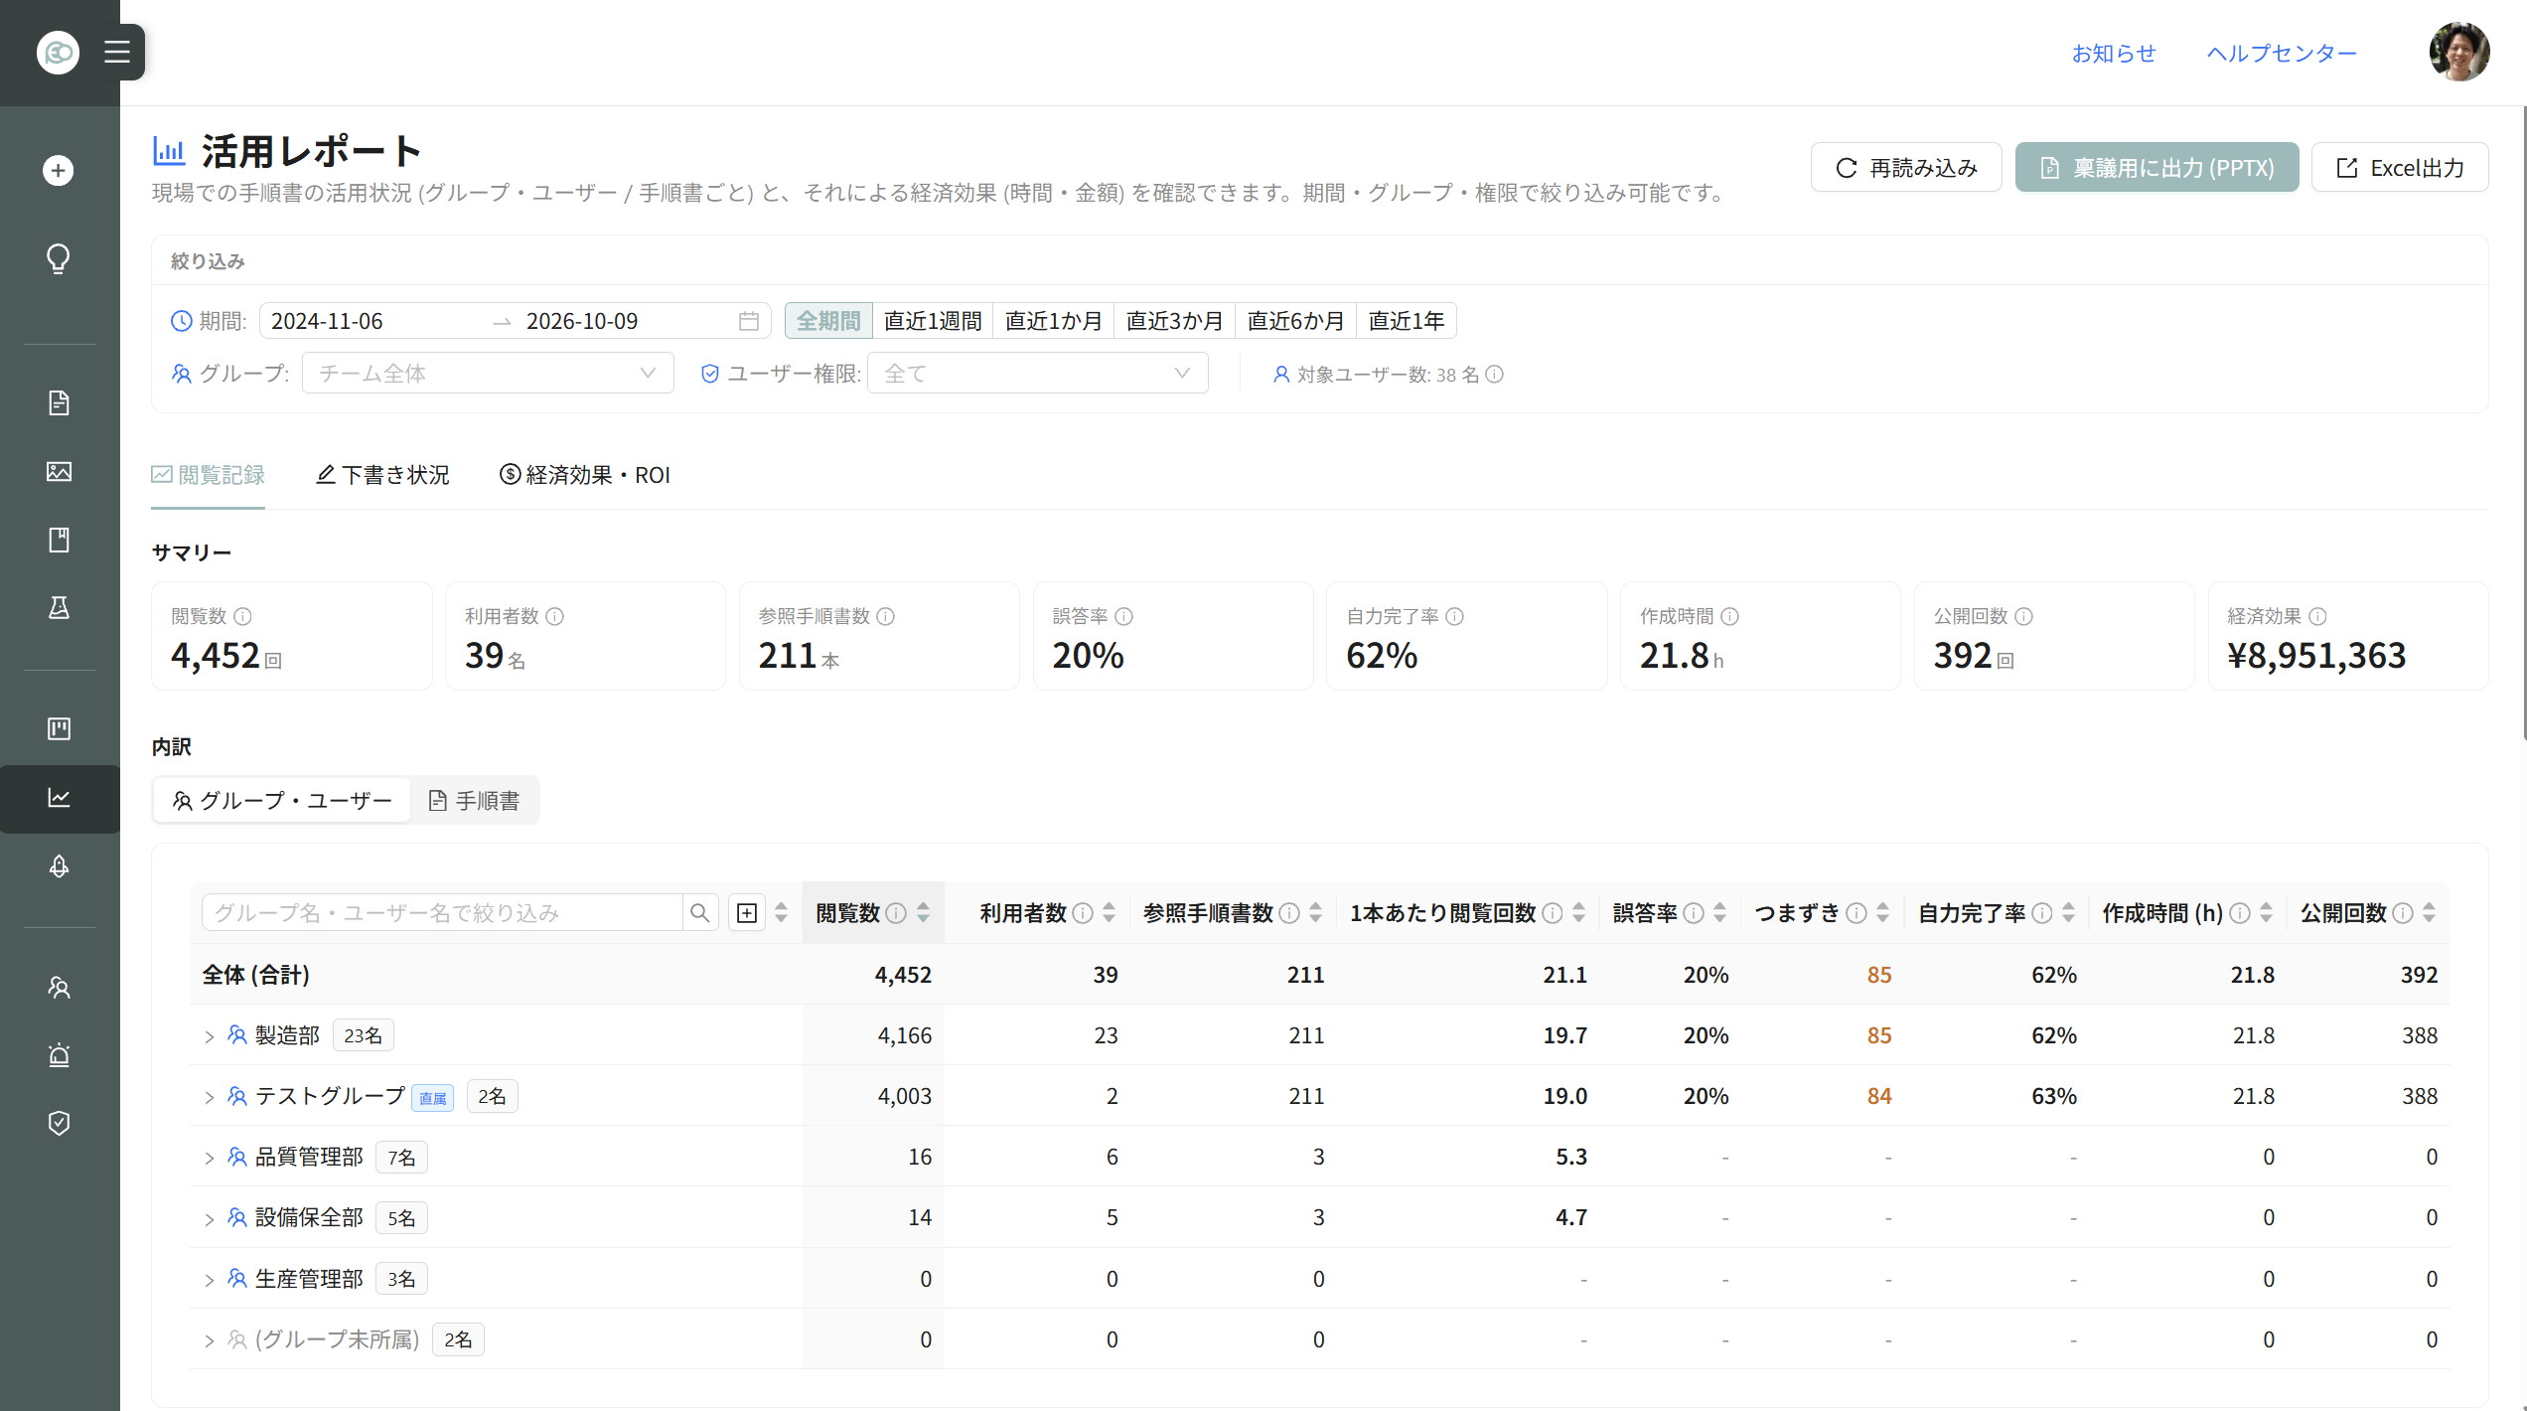This screenshot has width=2527, height=1411.
Task: Sort table by 閲覧数 column
Action: (x=923, y=912)
